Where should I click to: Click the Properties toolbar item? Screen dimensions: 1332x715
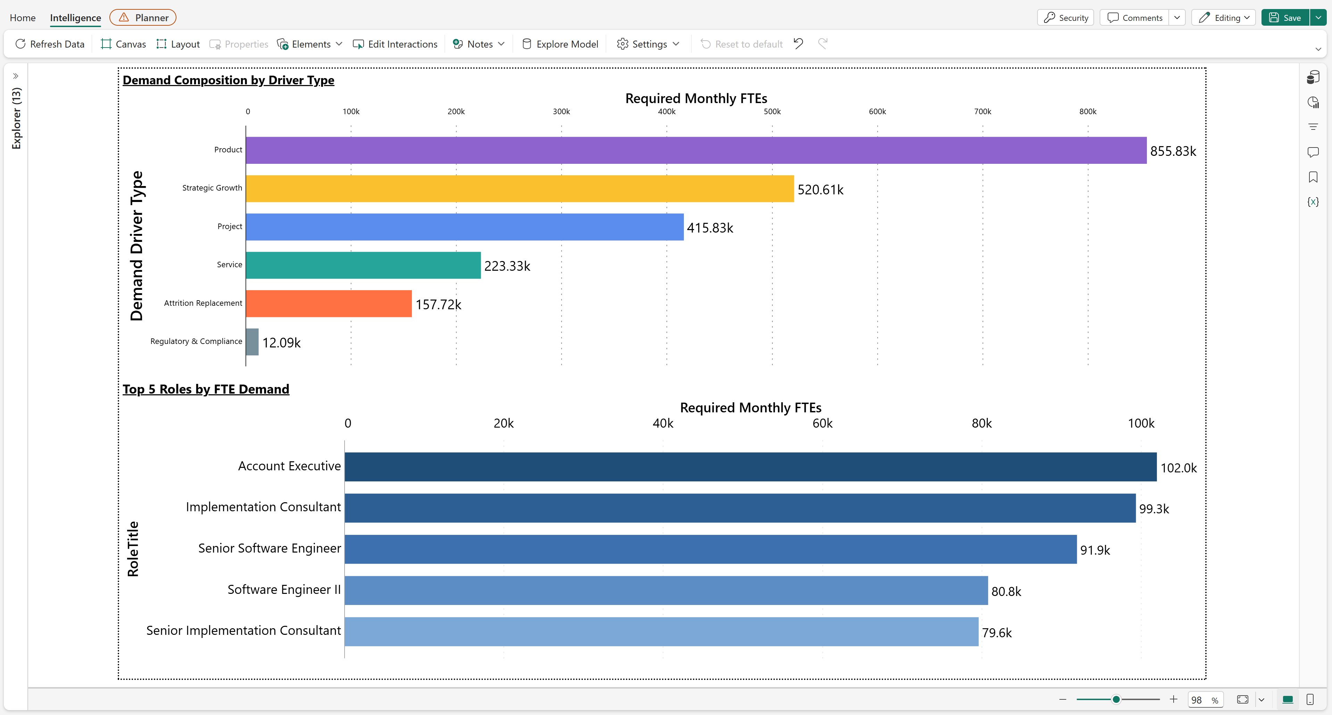pos(239,44)
